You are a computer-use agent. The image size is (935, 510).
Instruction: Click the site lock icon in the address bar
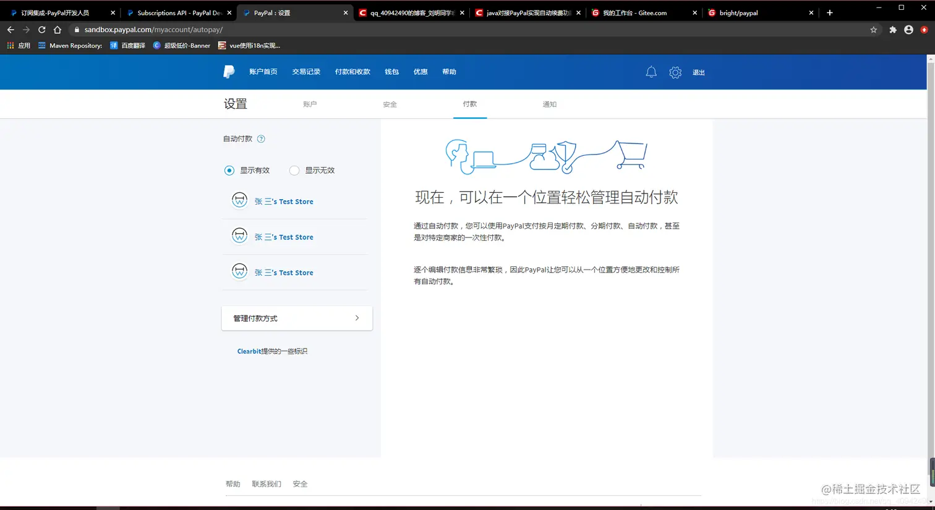pos(77,30)
